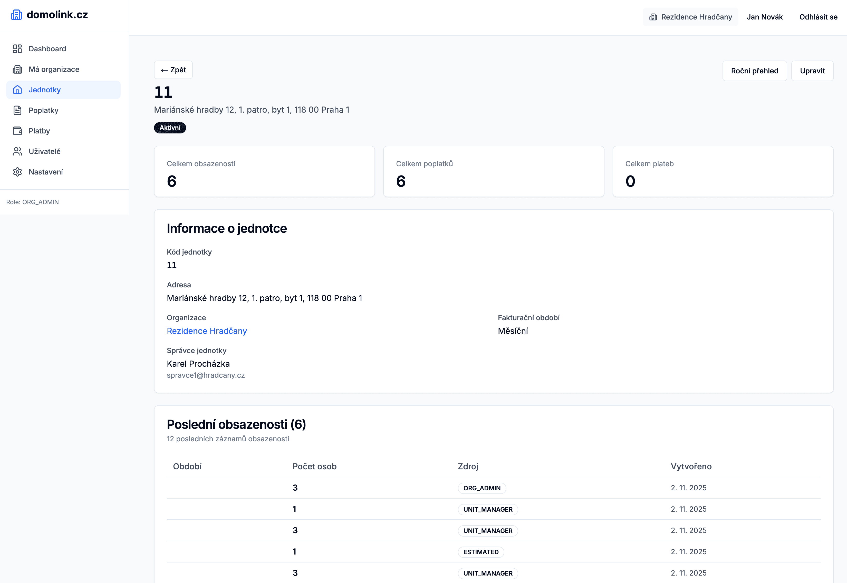Viewport: 847px width, 583px height.
Task: Select the Jan Novák user name
Action: pyautogui.click(x=764, y=17)
